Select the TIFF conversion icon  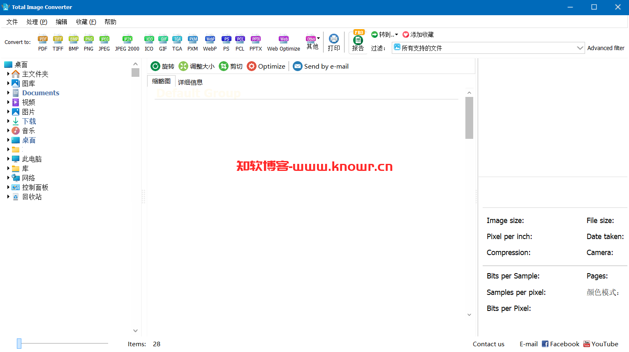tap(58, 43)
